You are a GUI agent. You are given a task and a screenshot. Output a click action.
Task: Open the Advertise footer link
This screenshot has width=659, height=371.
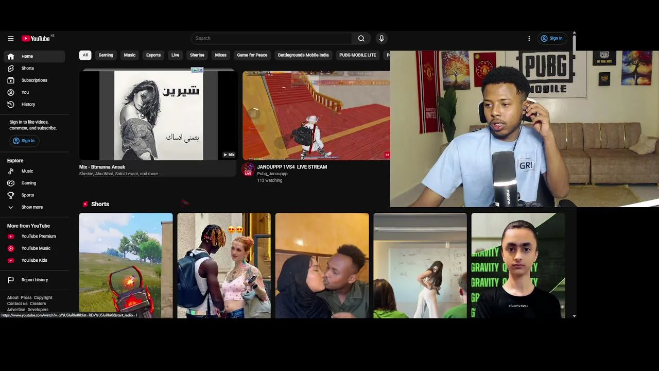click(16, 310)
